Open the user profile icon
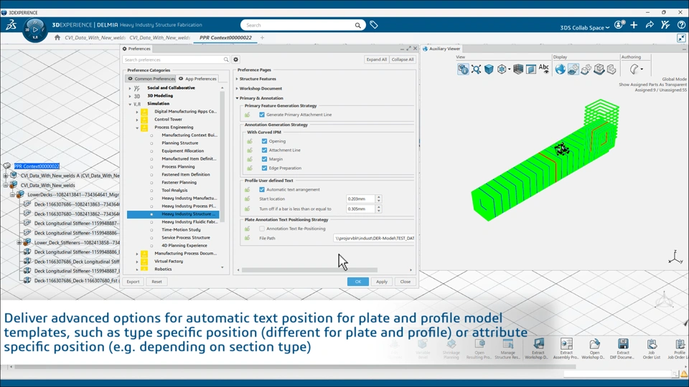Viewport: 689px width, 387px height. tap(619, 25)
